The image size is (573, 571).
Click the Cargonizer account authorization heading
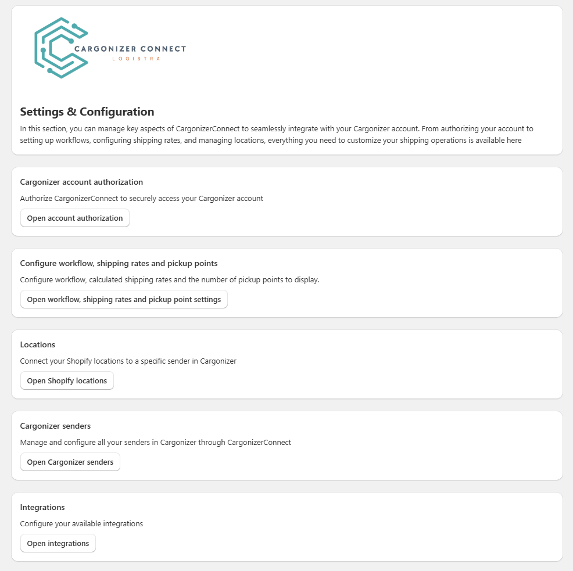[x=81, y=182]
